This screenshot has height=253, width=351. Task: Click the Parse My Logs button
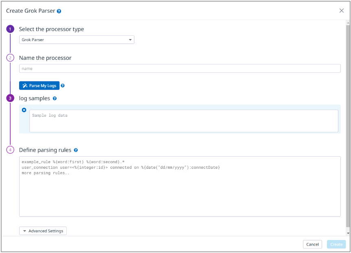(x=39, y=85)
